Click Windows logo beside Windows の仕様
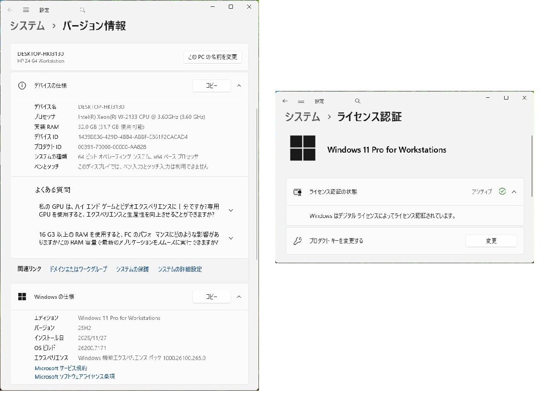 coord(21,297)
